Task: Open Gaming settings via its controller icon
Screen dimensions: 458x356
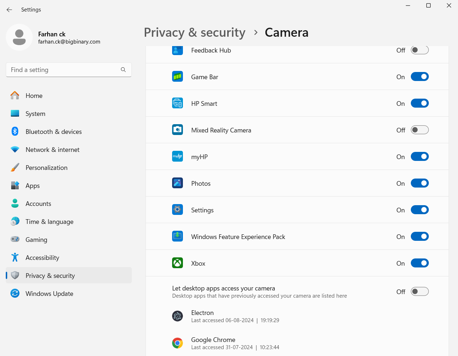Action: pyautogui.click(x=14, y=239)
